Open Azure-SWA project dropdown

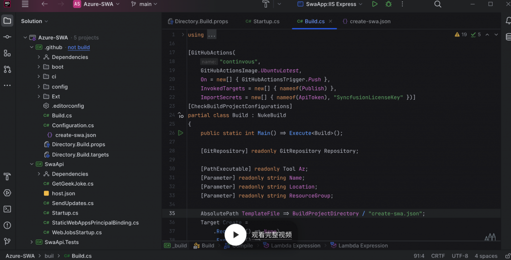click(96, 4)
